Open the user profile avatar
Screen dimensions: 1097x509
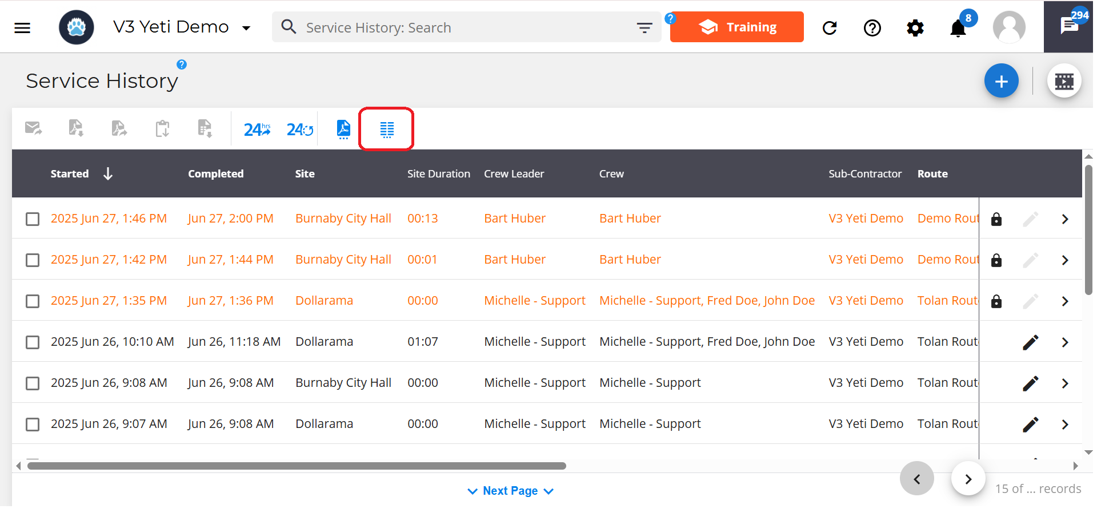pos(1010,27)
